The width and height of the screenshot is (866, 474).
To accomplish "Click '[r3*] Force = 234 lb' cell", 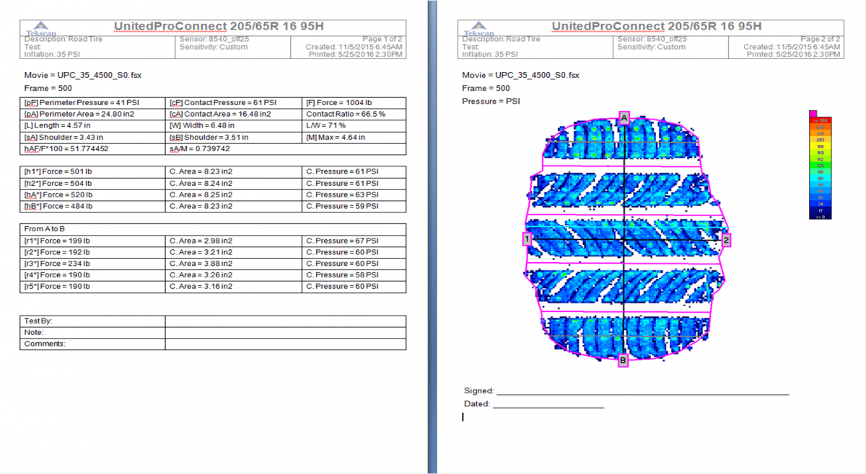I will [92, 264].
